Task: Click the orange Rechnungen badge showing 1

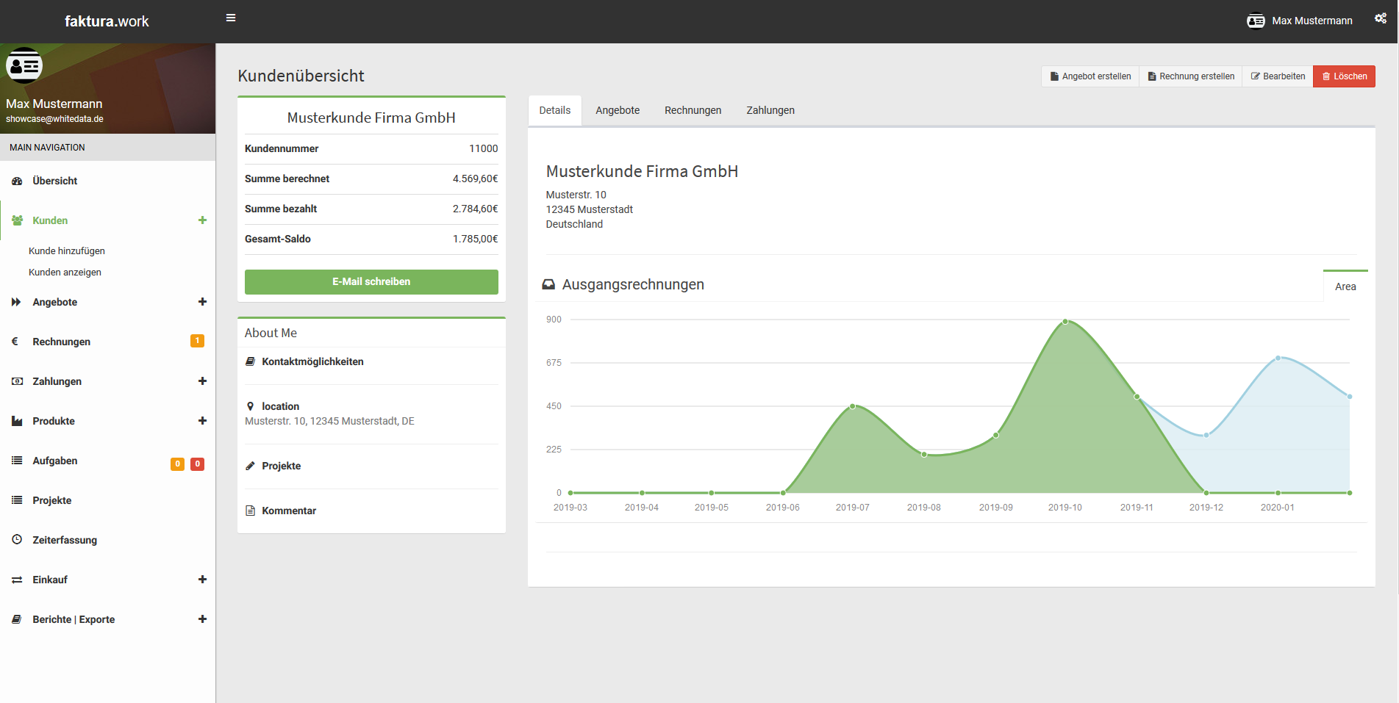Action: click(x=197, y=341)
